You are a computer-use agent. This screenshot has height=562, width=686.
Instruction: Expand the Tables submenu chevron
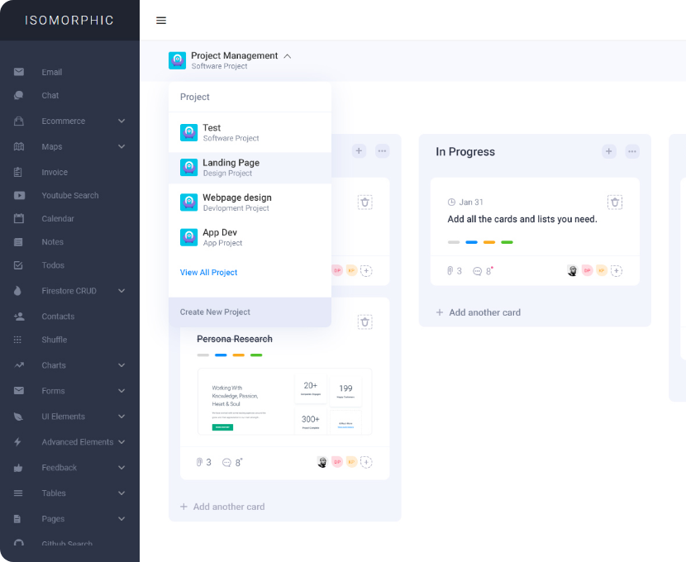coord(121,493)
